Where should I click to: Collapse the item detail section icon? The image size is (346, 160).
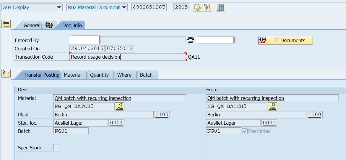pos(6,73)
